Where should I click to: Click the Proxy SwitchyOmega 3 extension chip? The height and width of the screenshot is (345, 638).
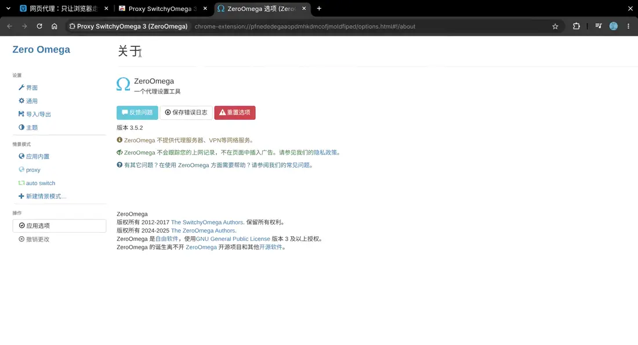pyautogui.click(x=128, y=27)
